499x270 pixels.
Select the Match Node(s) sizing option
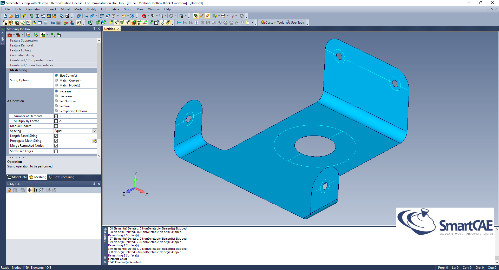[56, 85]
